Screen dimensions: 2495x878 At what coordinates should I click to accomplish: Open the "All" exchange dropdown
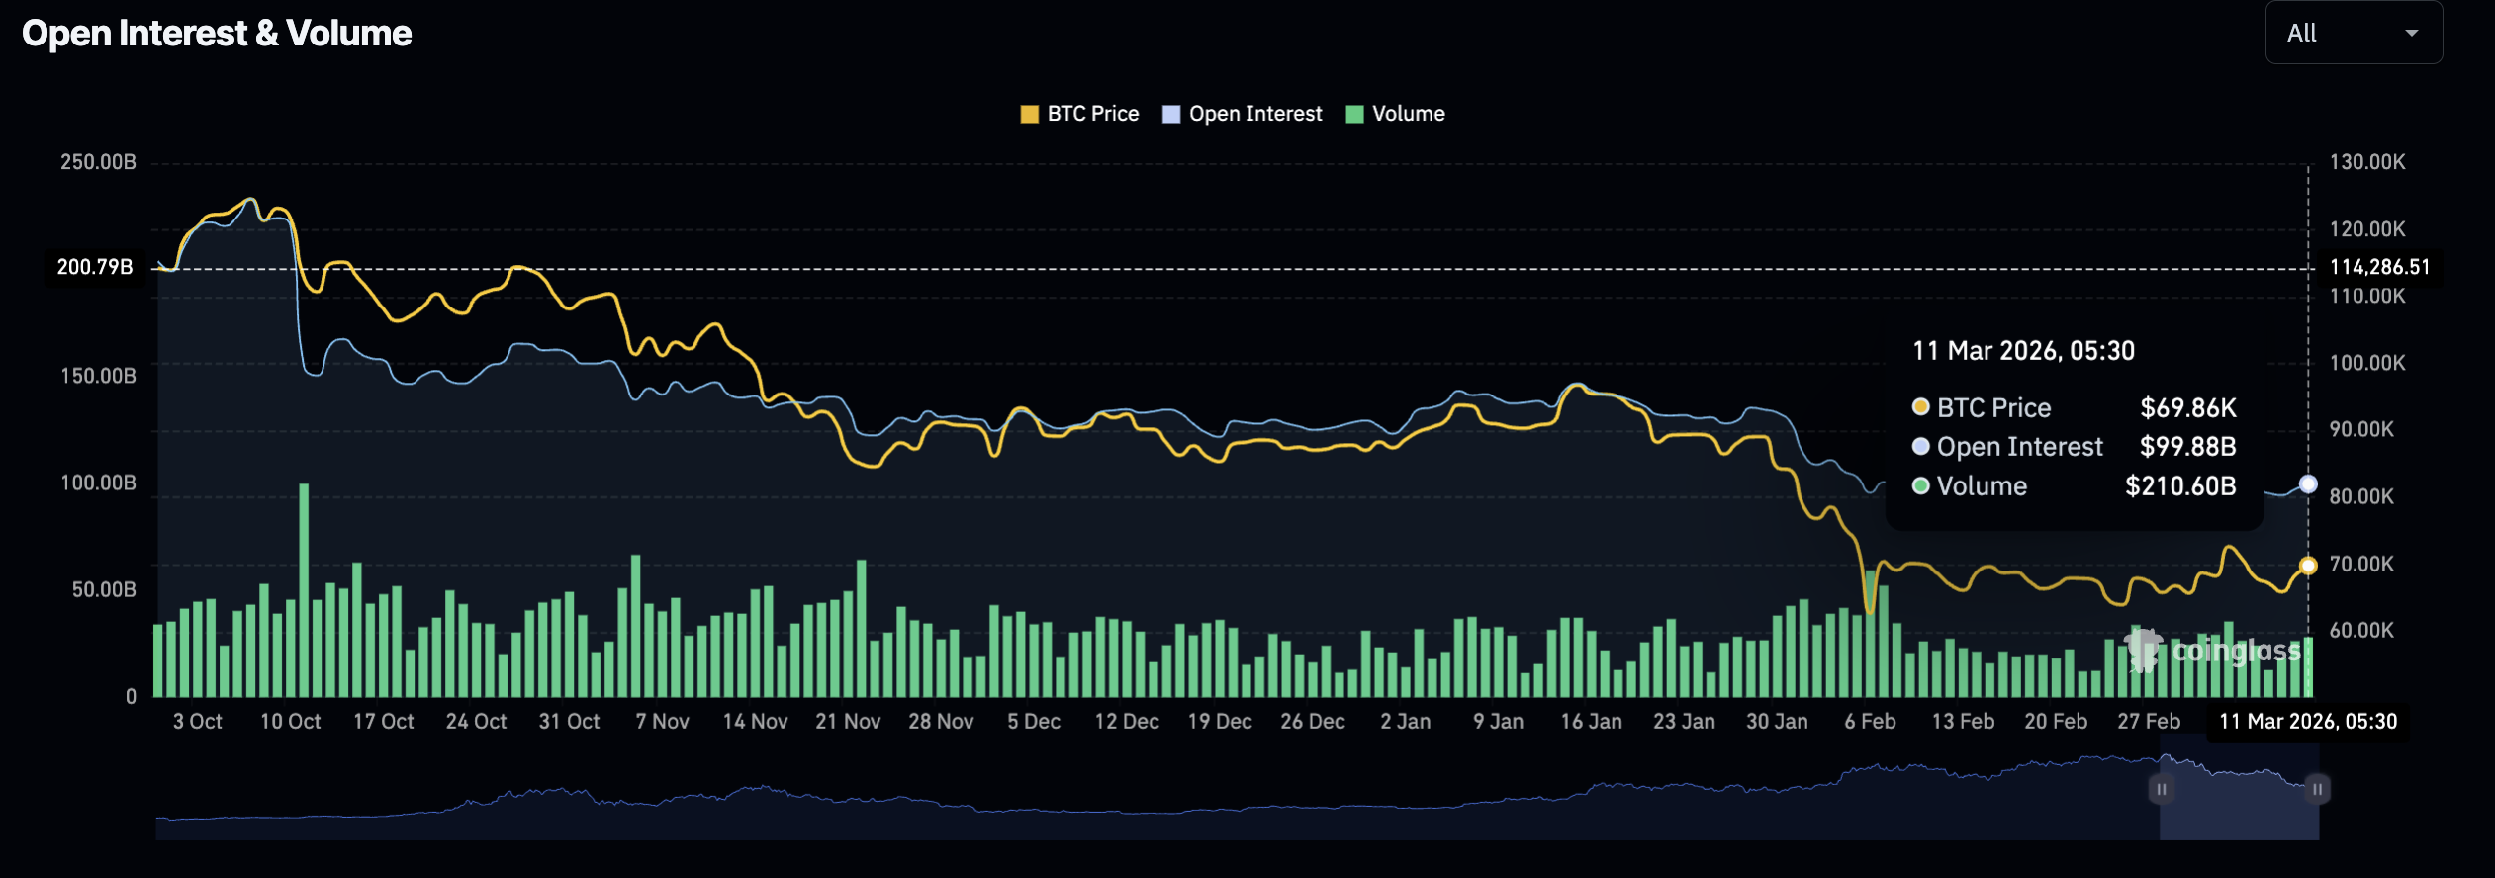point(2352,34)
